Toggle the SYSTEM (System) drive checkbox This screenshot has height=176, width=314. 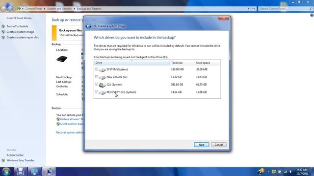pyautogui.click(x=97, y=69)
